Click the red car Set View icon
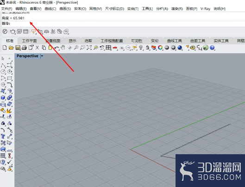 tap(115, 48)
